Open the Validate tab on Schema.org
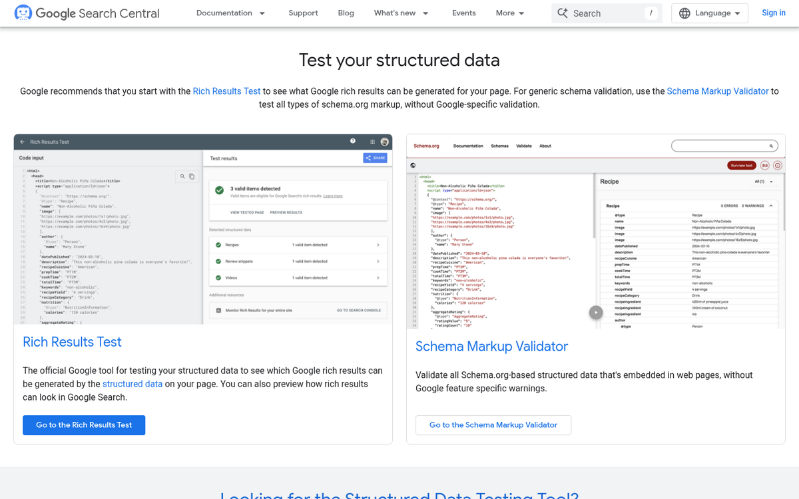This screenshot has width=799, height=499. pos(524,146)
